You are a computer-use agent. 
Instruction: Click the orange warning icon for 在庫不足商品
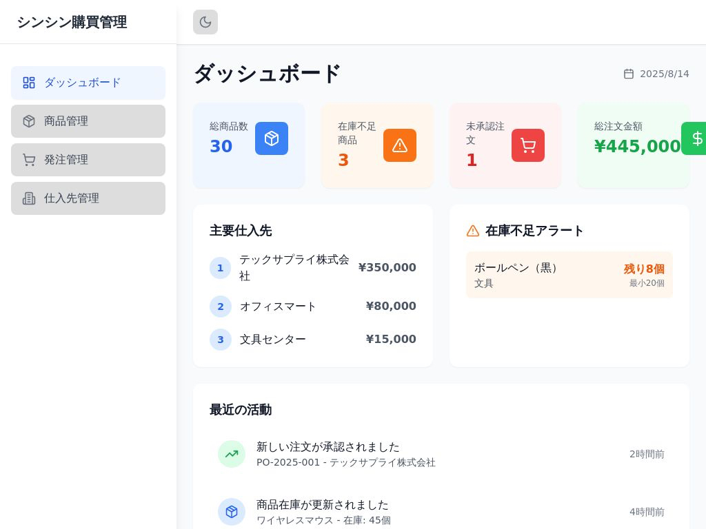[400, 145]
